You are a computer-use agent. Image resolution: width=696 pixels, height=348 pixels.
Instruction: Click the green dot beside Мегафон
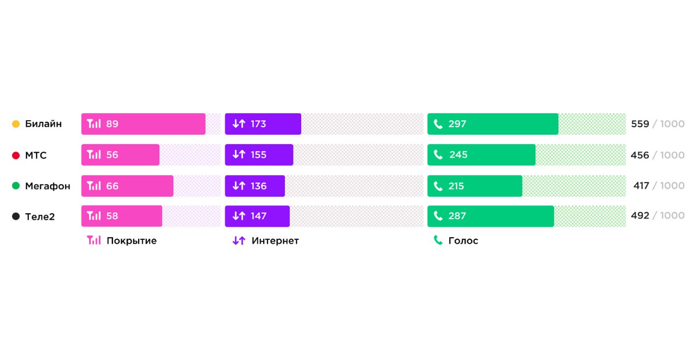click(16, 186)
